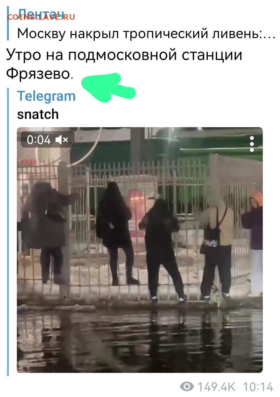Image resolution: width=280 pixels, height=397 pixels.
Task: Open the Telegram link preview title
Action: coord(46,96)
